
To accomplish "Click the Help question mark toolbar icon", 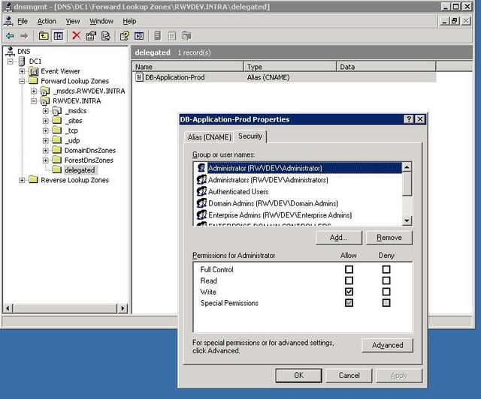I will click(124, 36).
